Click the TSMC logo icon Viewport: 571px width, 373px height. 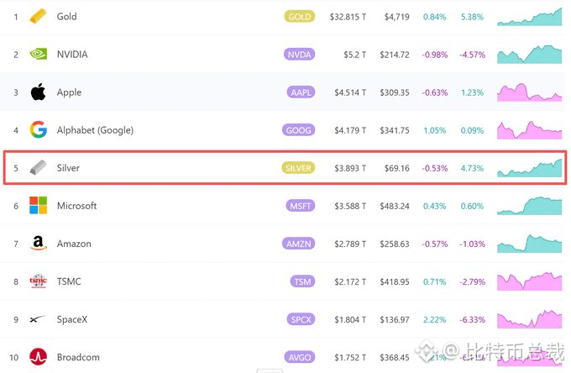39,281
